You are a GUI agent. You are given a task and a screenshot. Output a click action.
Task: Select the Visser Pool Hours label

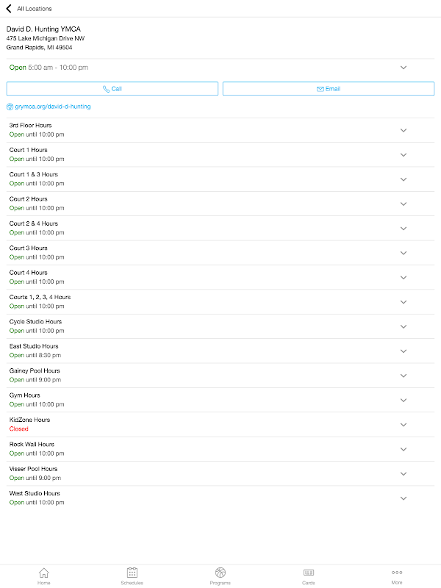coord(33,469)
